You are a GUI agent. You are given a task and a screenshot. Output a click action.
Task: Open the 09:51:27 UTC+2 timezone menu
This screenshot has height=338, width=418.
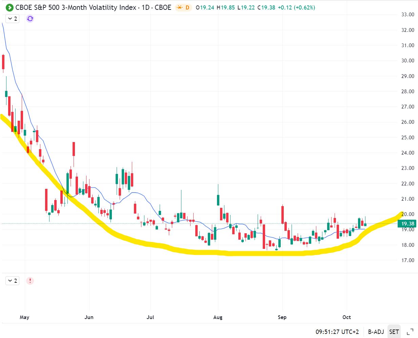coord(337,332)
